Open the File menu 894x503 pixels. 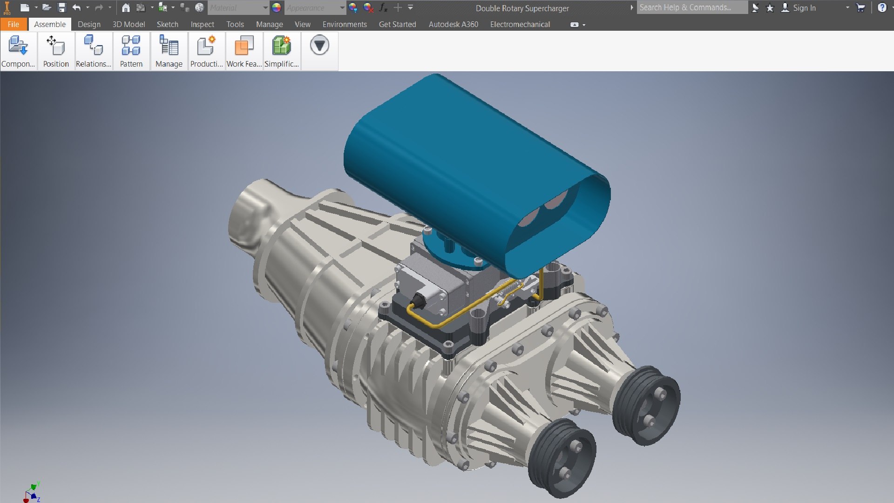click(x=14, y=24)
